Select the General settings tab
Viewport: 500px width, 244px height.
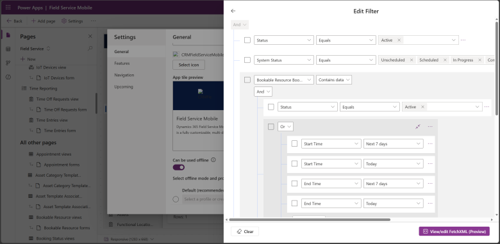[x=137, y=52]
